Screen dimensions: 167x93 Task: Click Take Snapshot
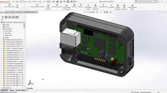pyautogui.click(x=124, y=7)
